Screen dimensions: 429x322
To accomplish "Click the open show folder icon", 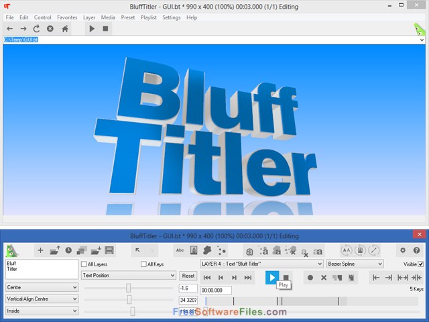I will coord(55,250).
